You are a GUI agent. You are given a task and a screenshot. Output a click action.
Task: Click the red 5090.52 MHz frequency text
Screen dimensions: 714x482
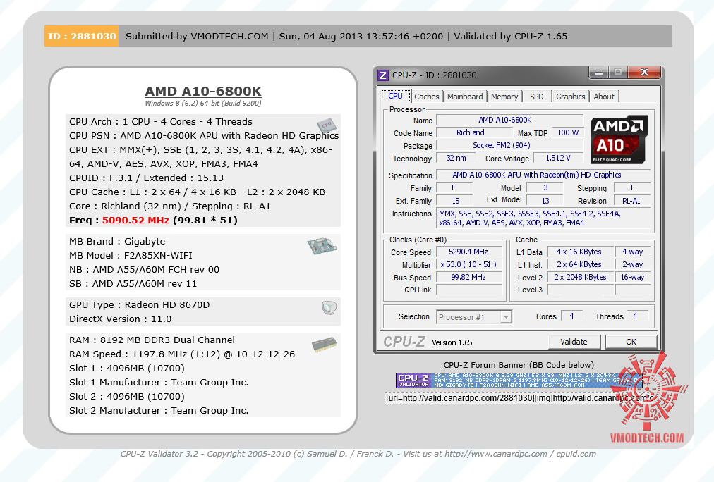click(135, 221)
